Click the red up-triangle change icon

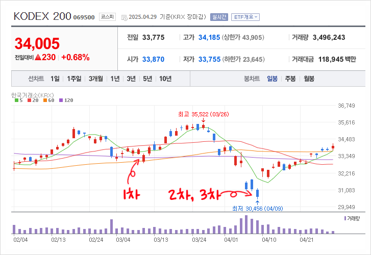(38, 57)
